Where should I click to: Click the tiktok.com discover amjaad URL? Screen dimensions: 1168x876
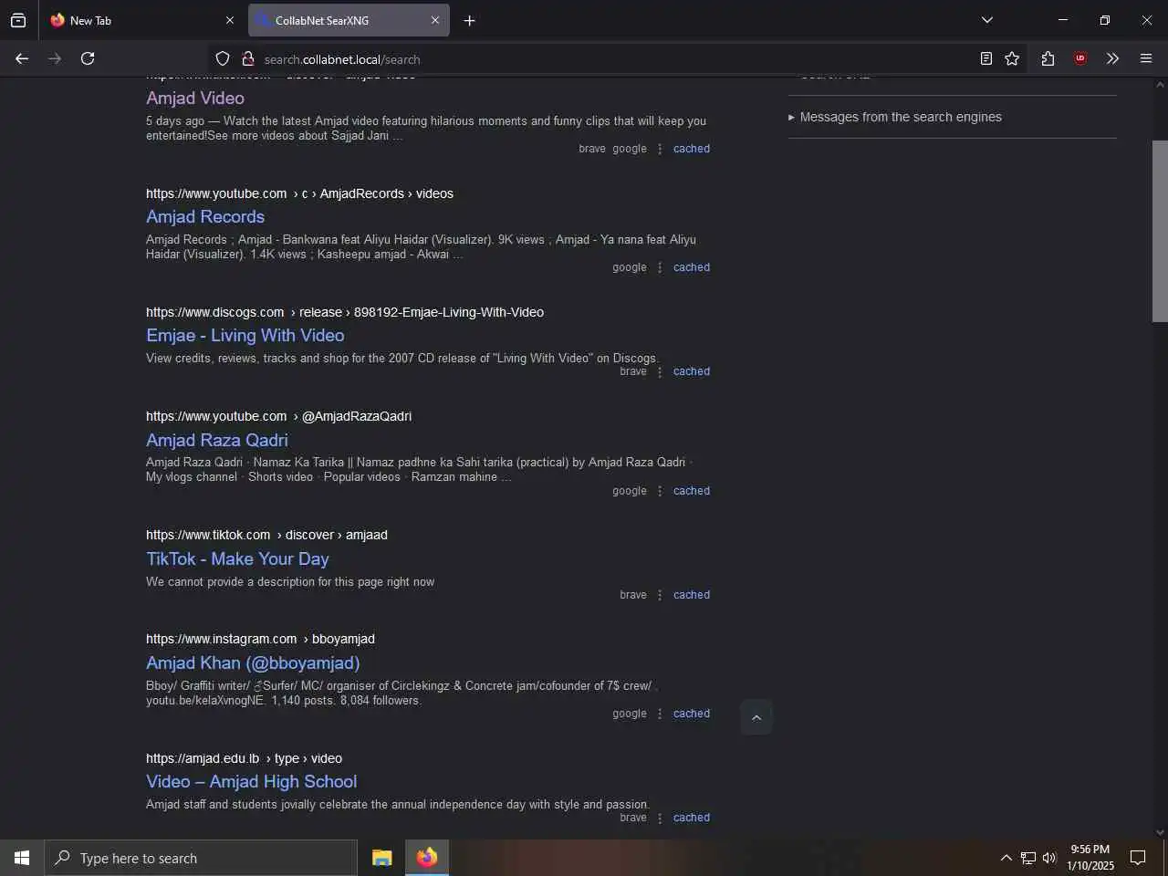[266, 535]
